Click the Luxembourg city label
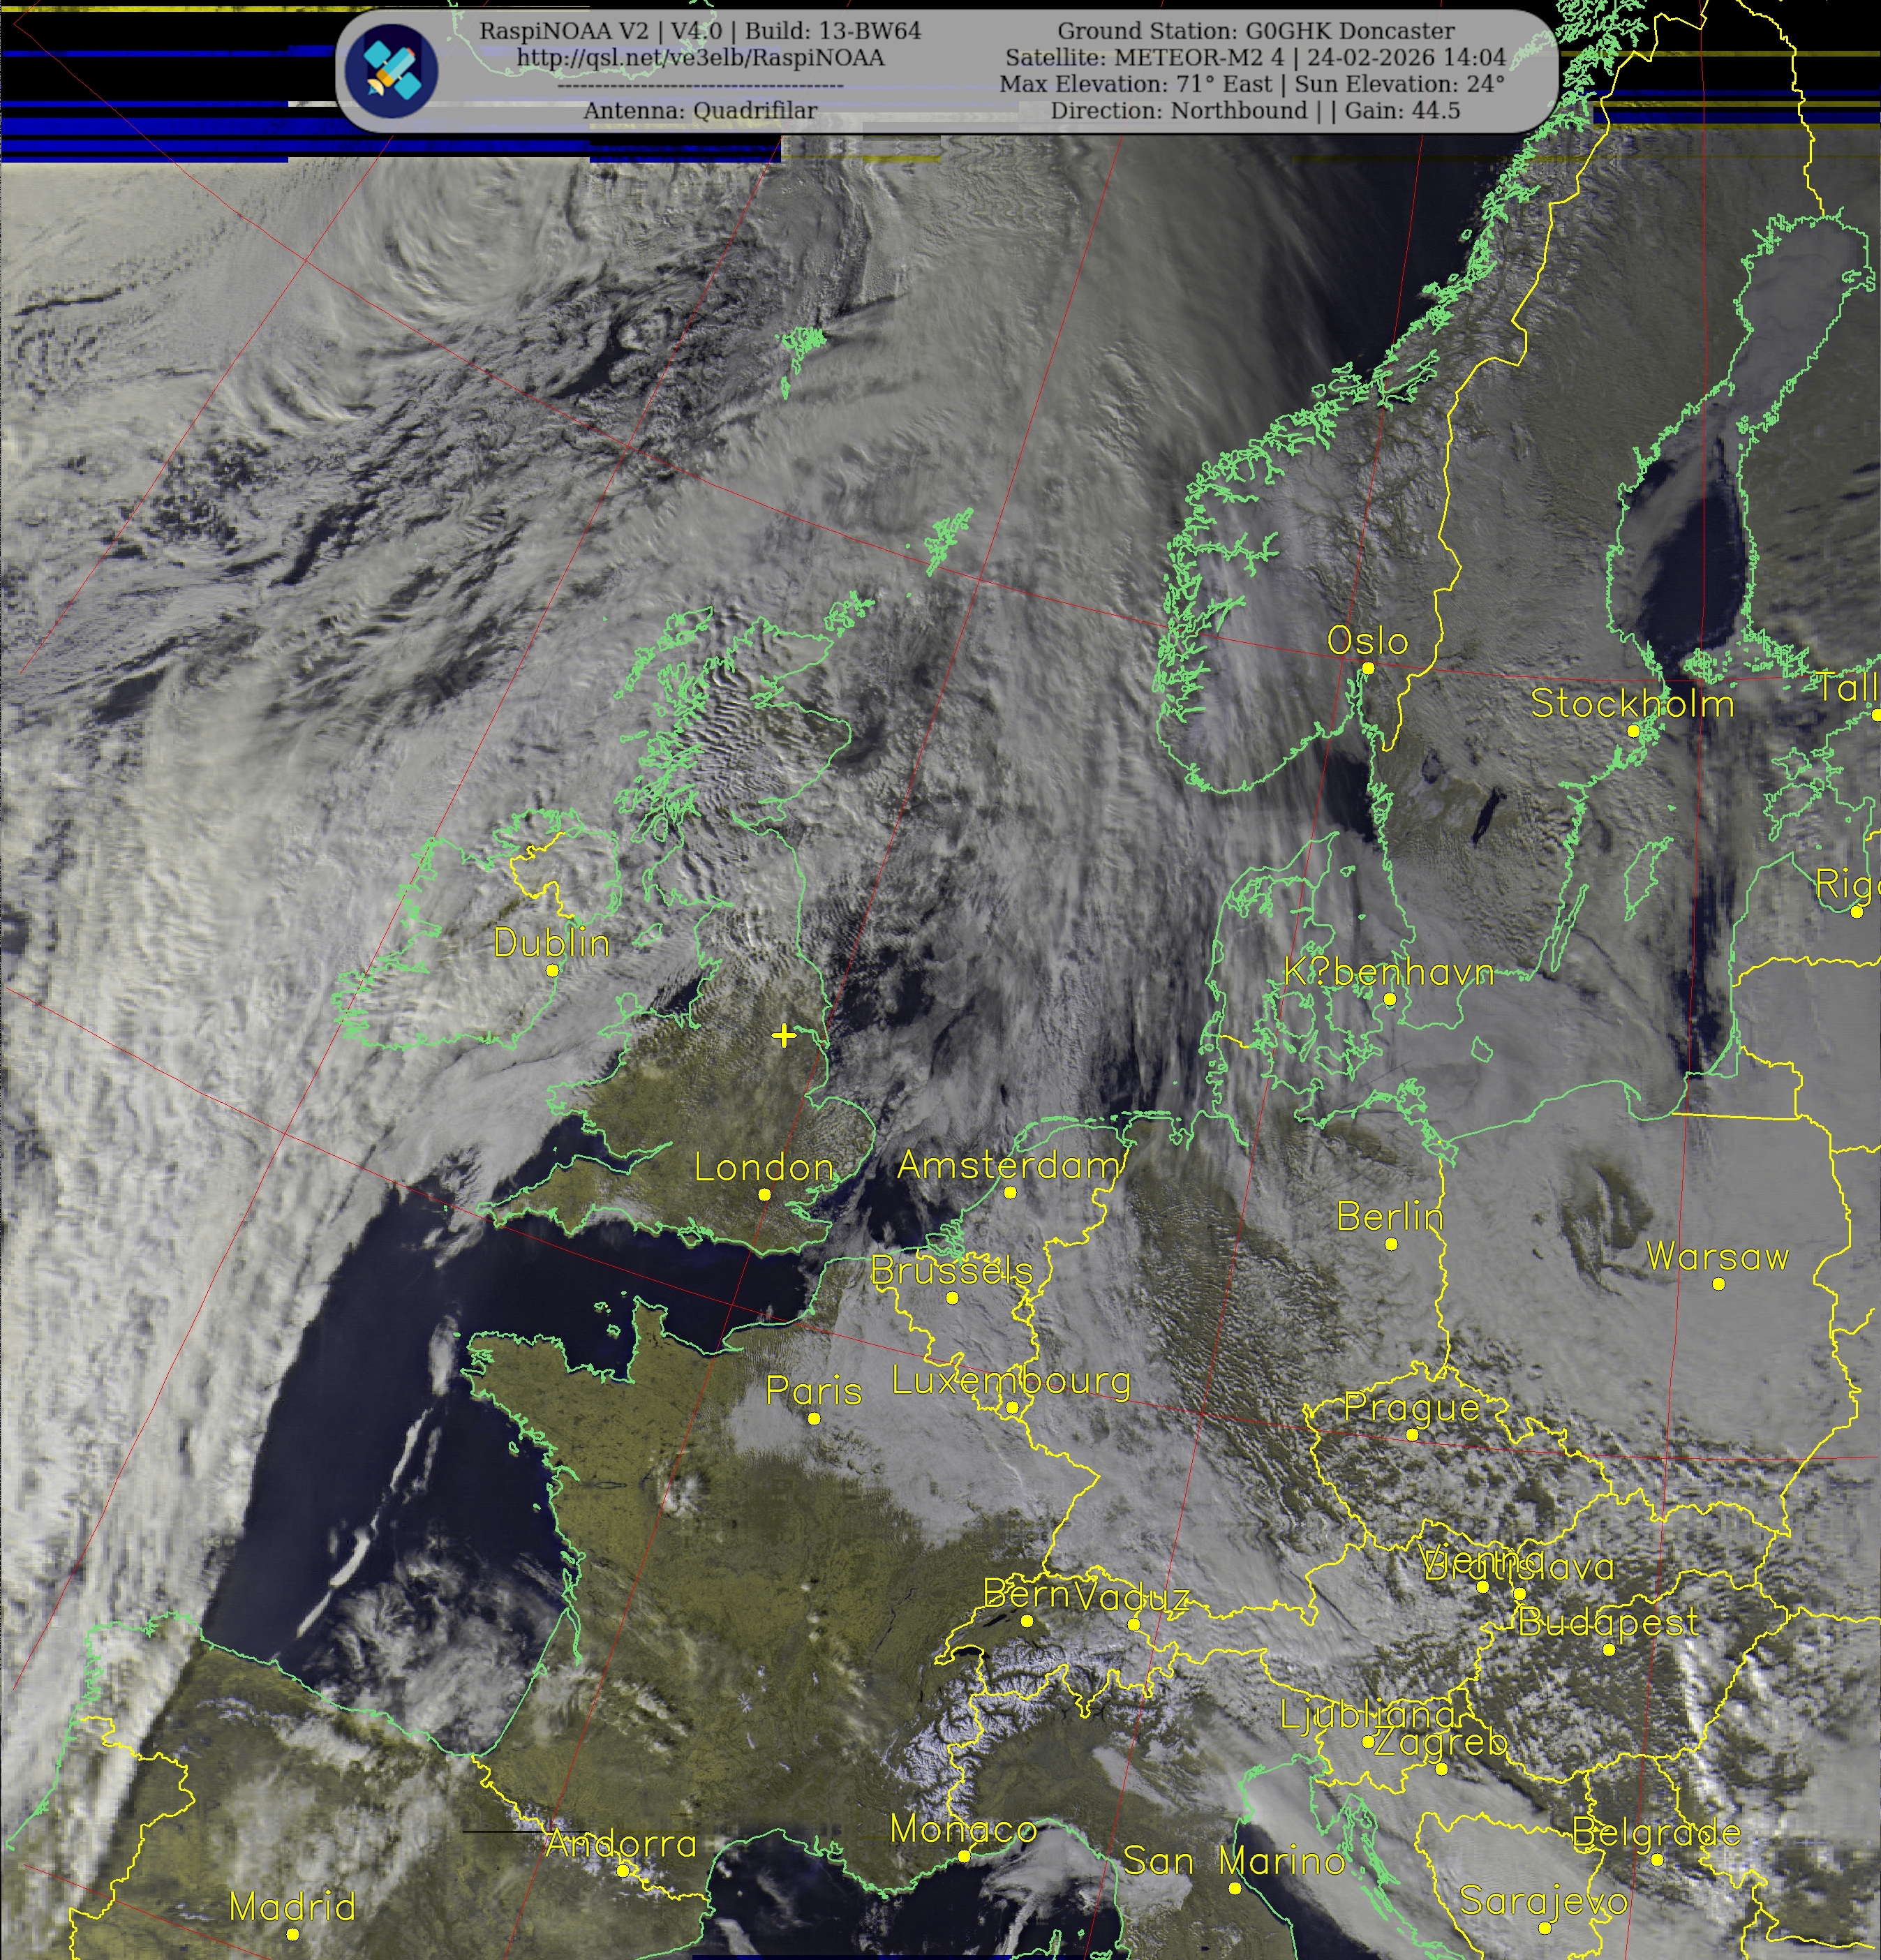The image size is (1881, 1960). (1011, 1381)
